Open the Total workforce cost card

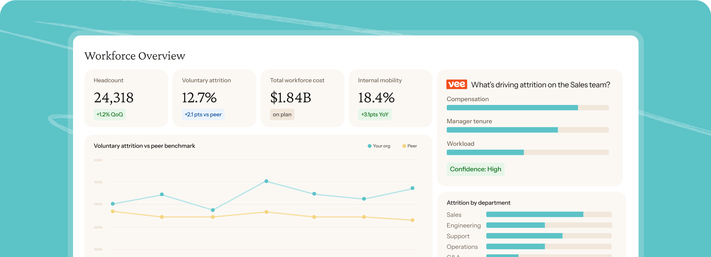click(302, 98)
